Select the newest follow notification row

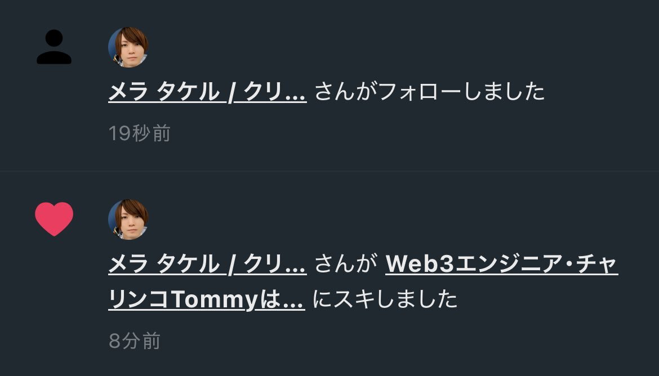click(329, 86)
